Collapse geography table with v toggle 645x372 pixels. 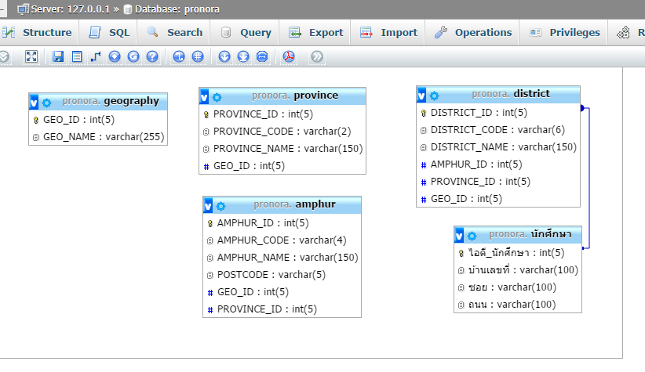35,103
